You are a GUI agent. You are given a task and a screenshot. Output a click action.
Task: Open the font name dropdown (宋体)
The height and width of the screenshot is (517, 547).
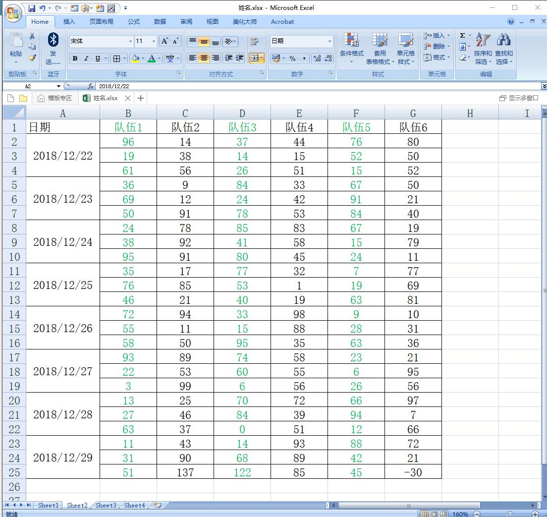point(130,42)
